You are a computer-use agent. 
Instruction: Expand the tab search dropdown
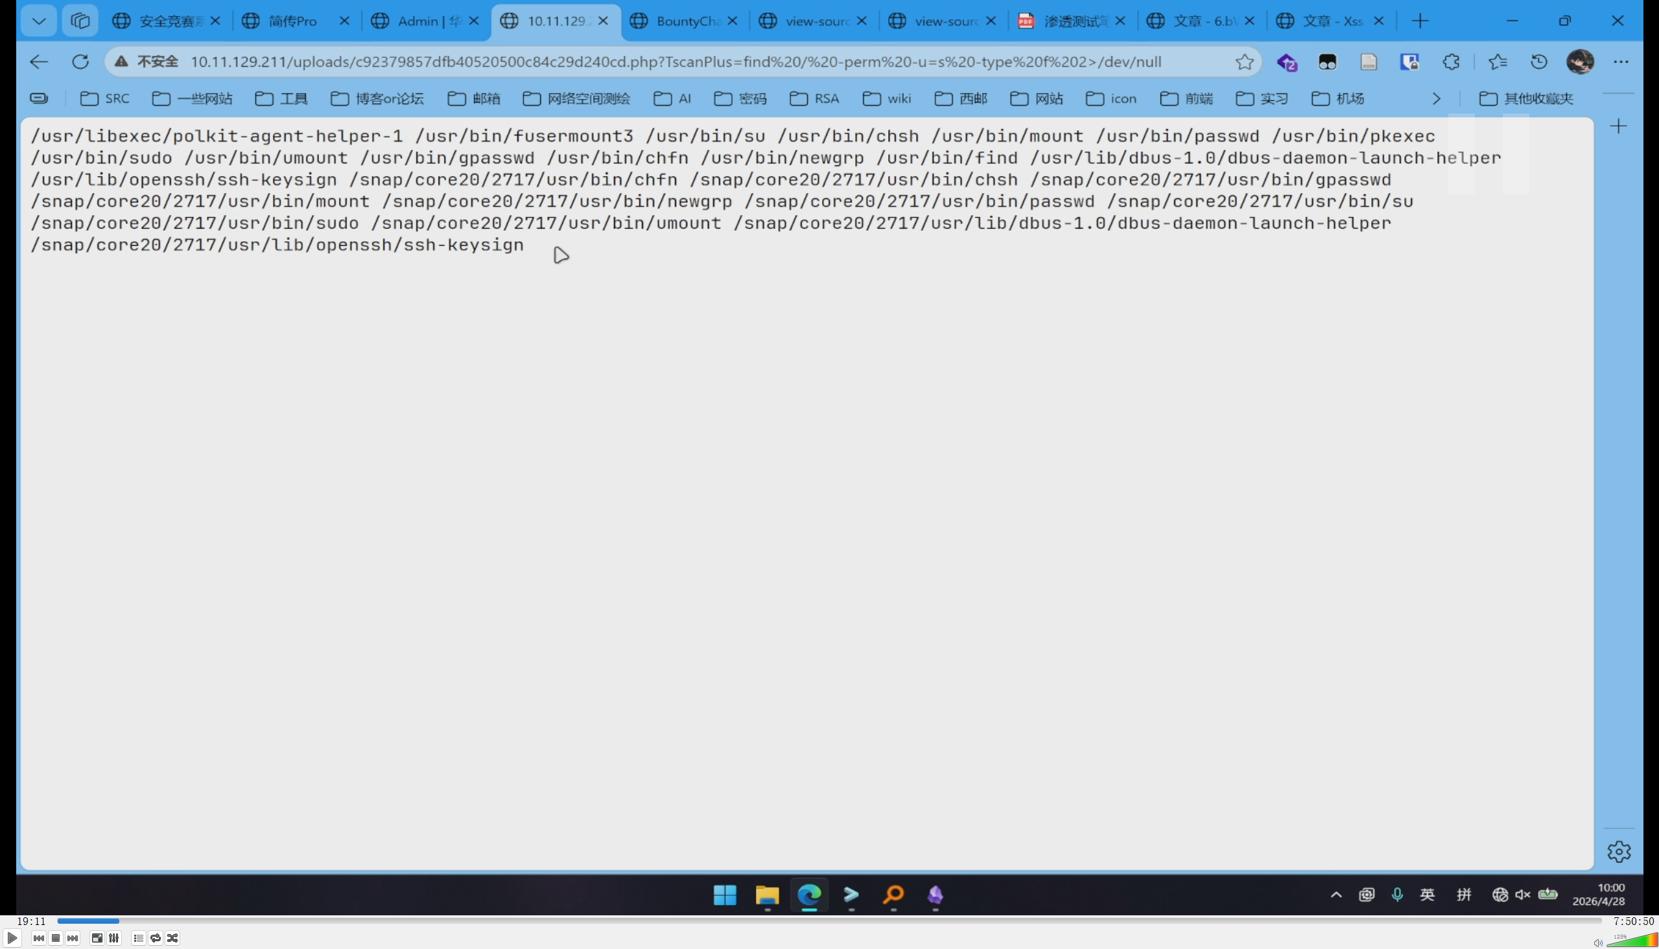pos(39,21)
